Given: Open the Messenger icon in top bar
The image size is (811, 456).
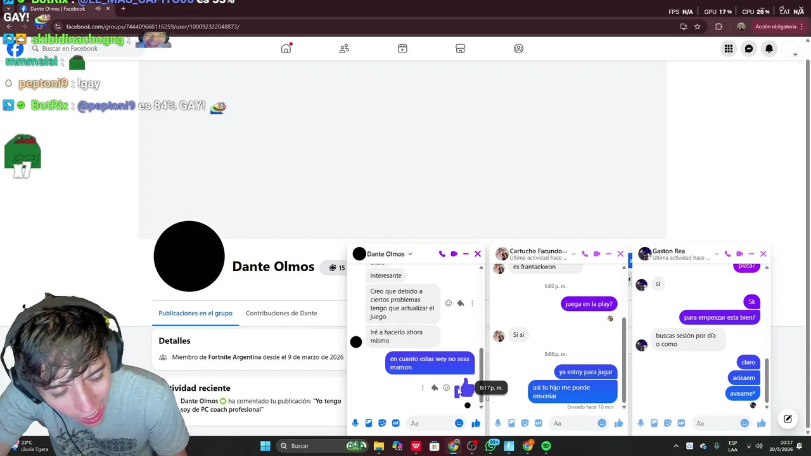Looking at the screenshot, I should pos(749,49).
